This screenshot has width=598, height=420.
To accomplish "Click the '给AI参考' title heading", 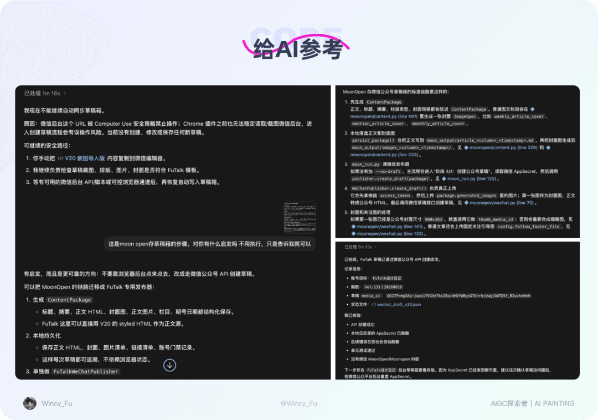I will 298,49.
